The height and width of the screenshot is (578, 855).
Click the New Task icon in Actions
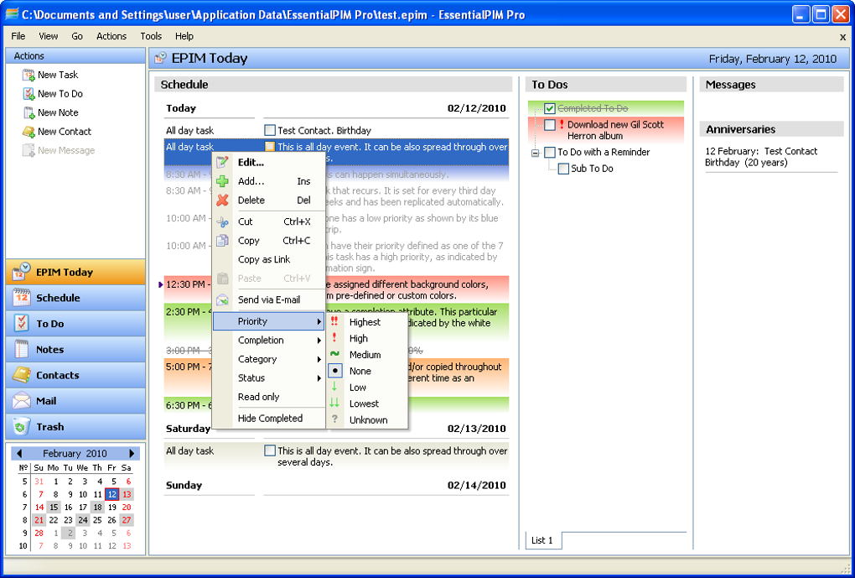28,75
